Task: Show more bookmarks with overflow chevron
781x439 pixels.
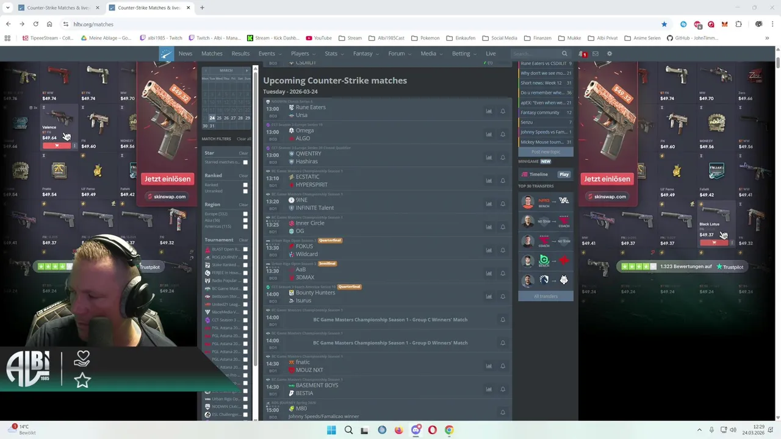Action: [x=767, y=38]
